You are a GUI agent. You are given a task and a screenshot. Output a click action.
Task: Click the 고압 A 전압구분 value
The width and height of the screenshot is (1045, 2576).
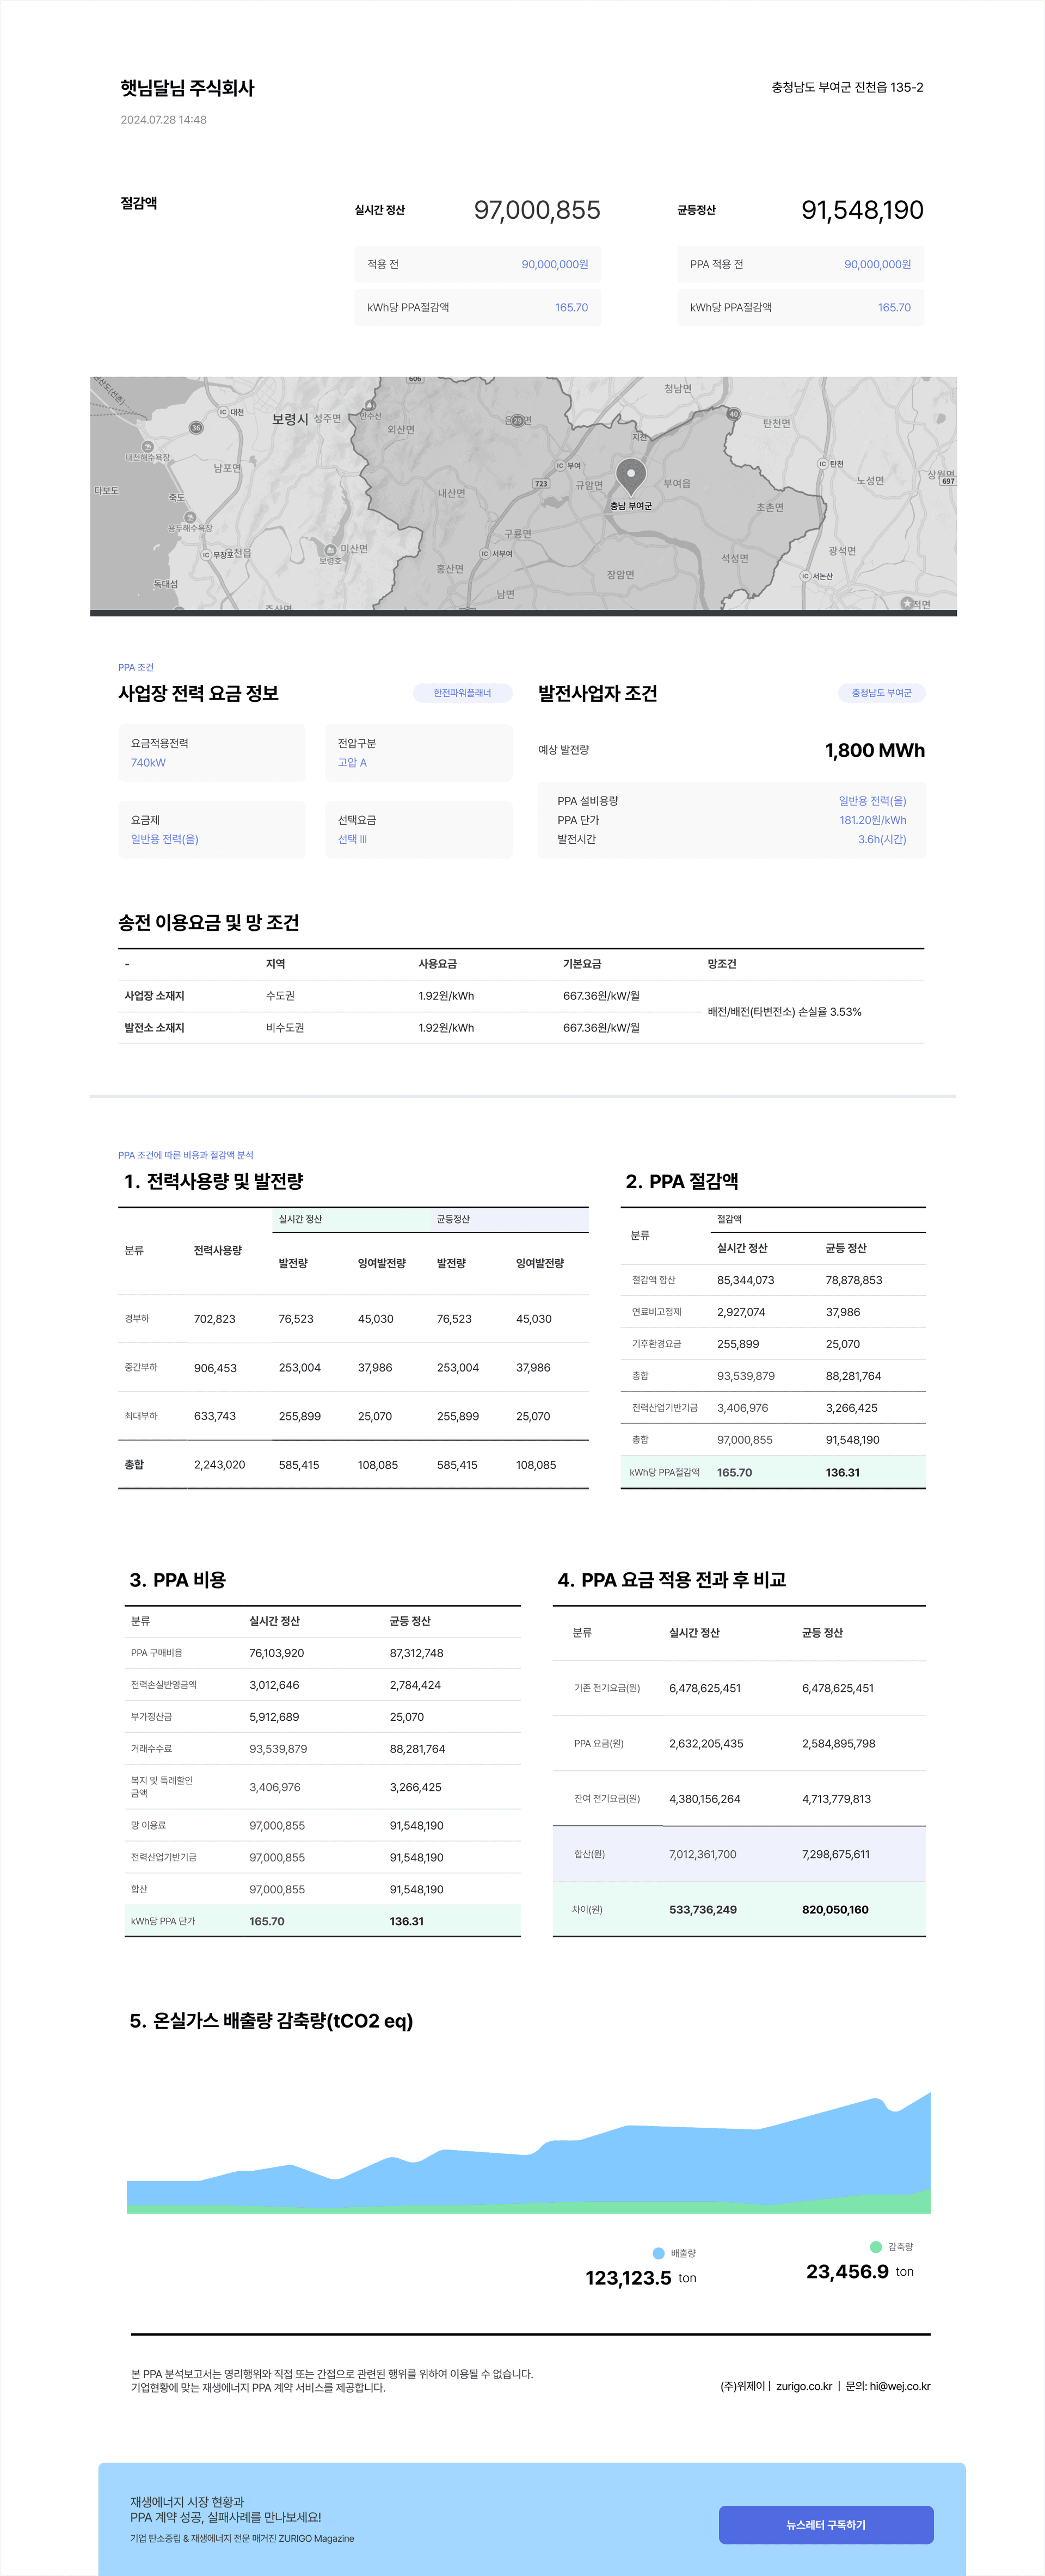[352, 763]
